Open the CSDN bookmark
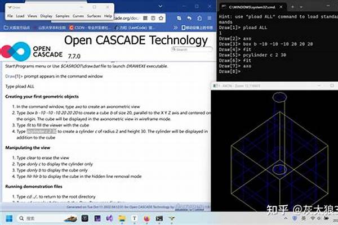Image resolution: width=338 pixels, height=225 pixels. (90, 28)
